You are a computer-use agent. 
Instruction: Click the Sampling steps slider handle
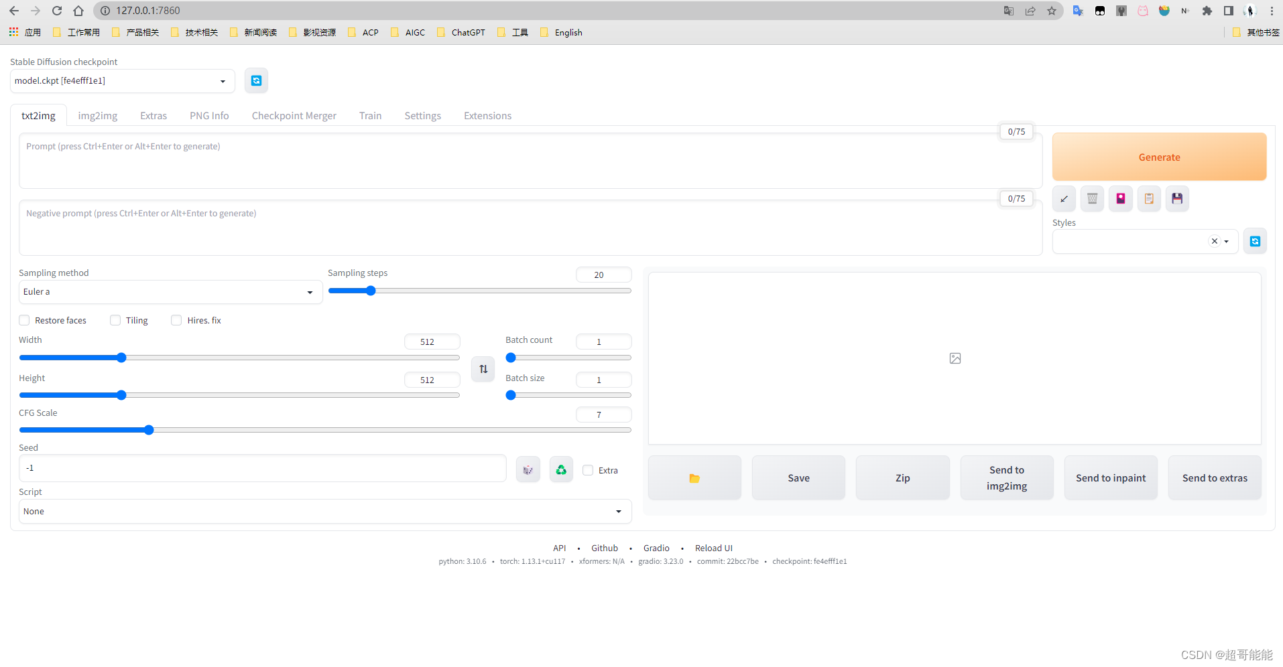click(371, 291)
